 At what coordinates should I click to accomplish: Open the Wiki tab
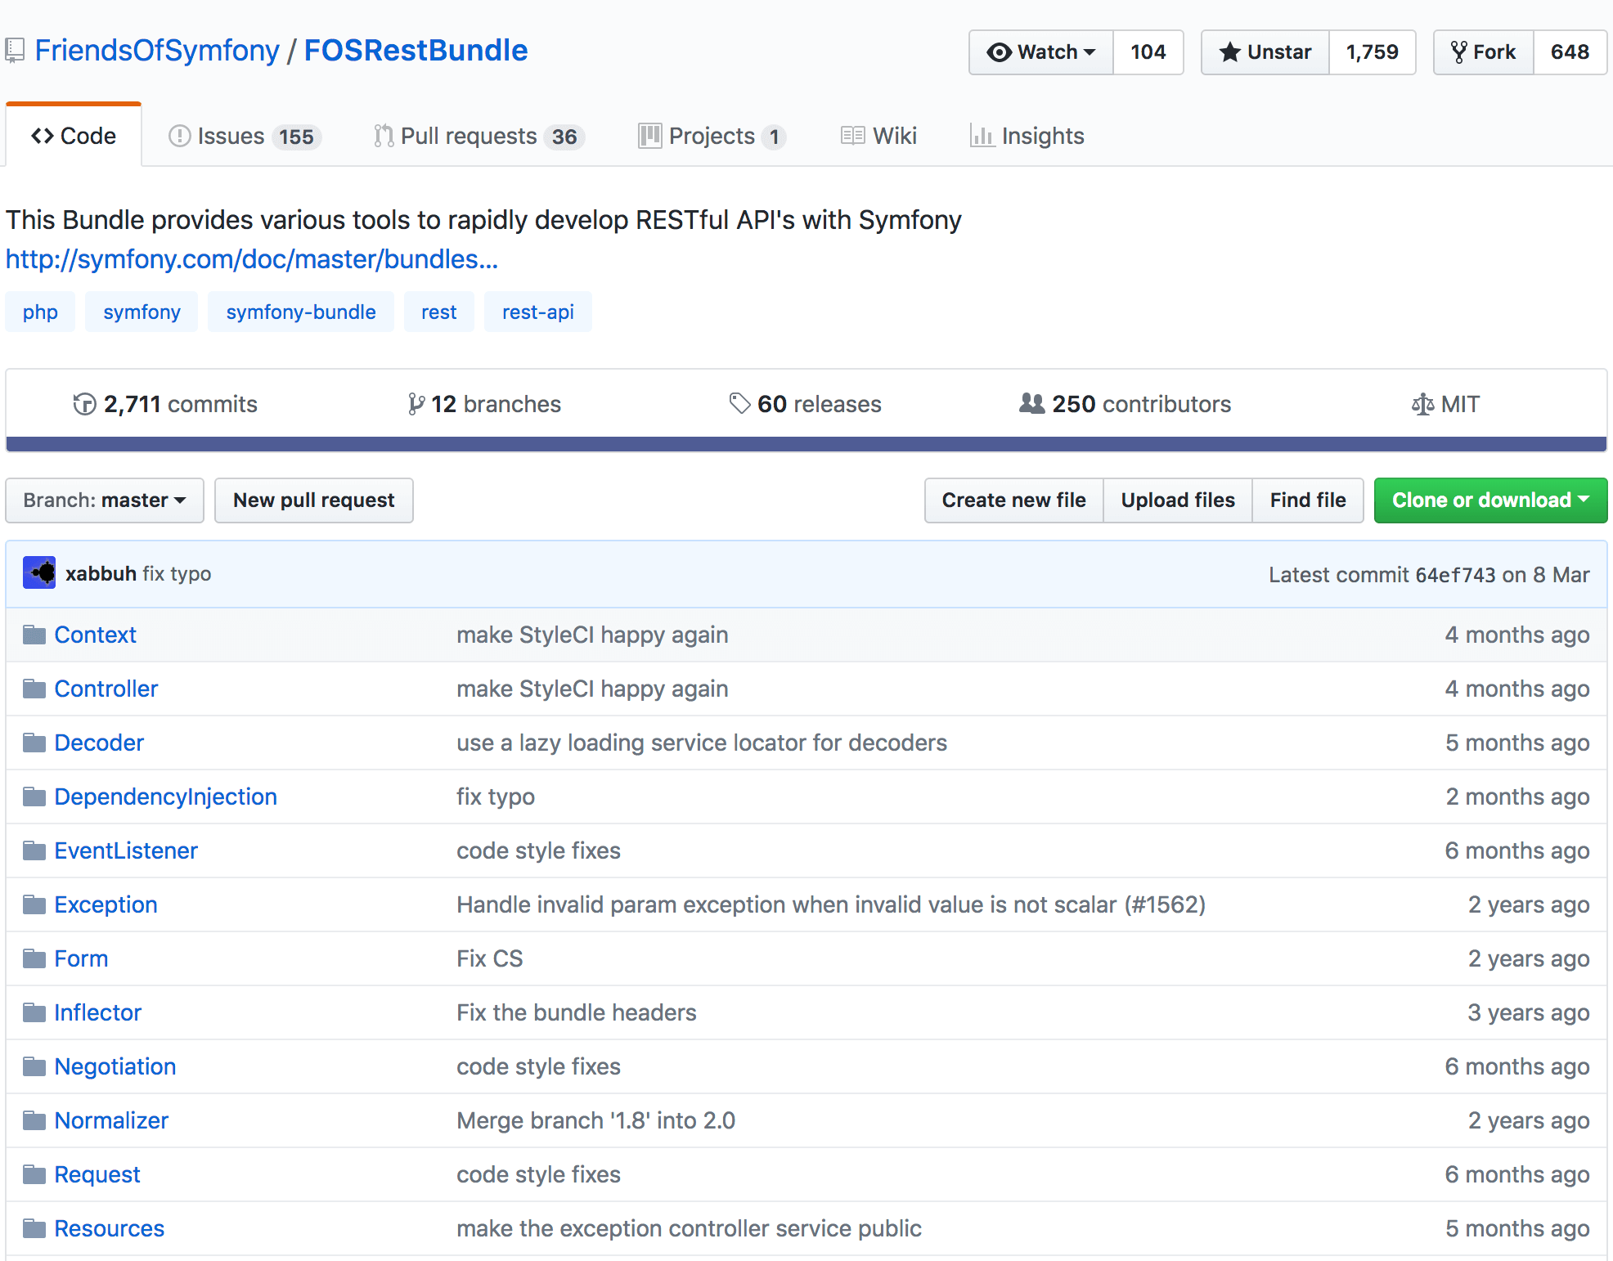[879, 136]
